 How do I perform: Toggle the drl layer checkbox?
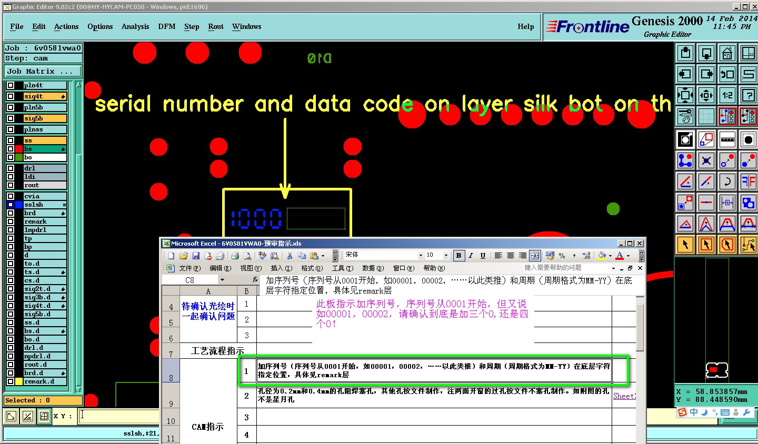11,168
